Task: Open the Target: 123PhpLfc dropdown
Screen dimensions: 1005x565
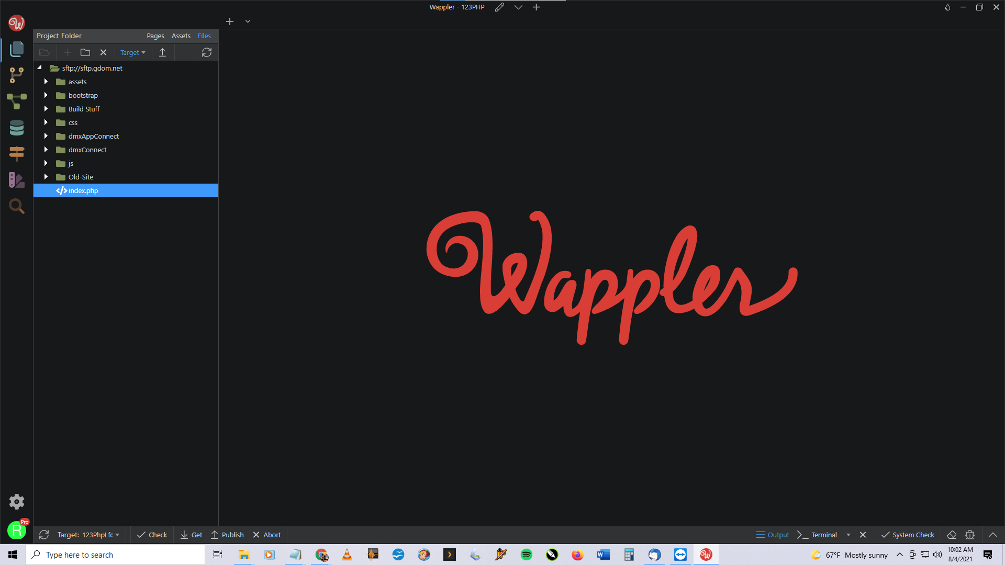Action: pos(88,535)
